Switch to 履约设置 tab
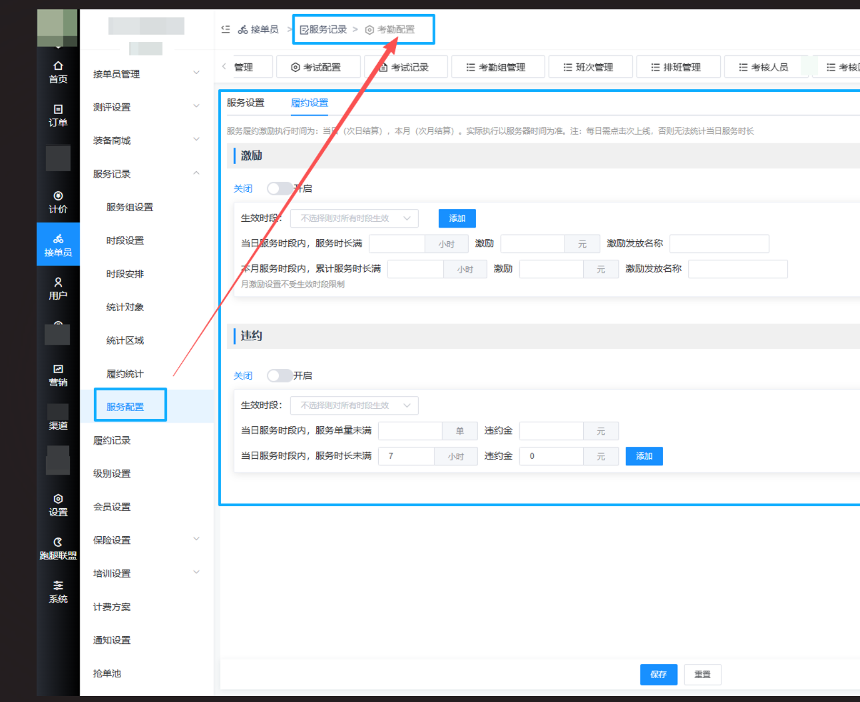 click(310, 103)
